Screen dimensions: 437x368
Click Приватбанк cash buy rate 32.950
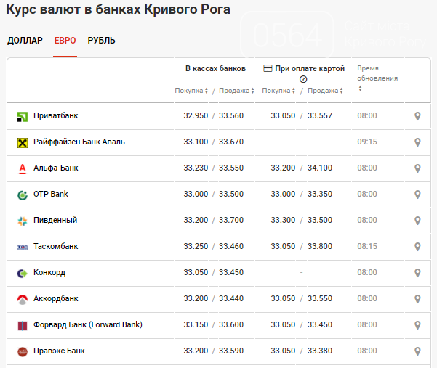(196, 115)
